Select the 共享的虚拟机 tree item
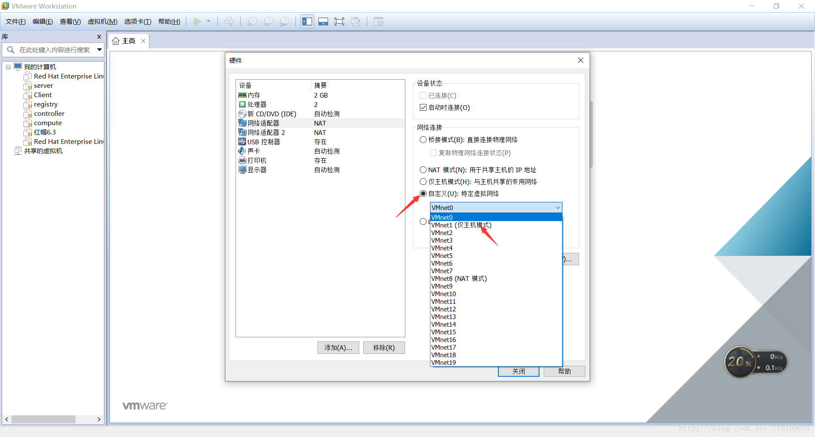The width and height of the screenshot is (815, 437). (x=43, y=151)
